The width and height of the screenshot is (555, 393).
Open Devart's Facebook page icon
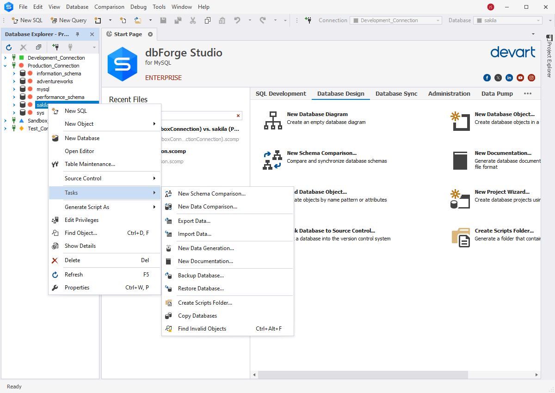487,78
